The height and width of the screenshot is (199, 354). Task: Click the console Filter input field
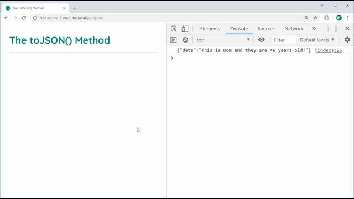(x=284, y=40)
